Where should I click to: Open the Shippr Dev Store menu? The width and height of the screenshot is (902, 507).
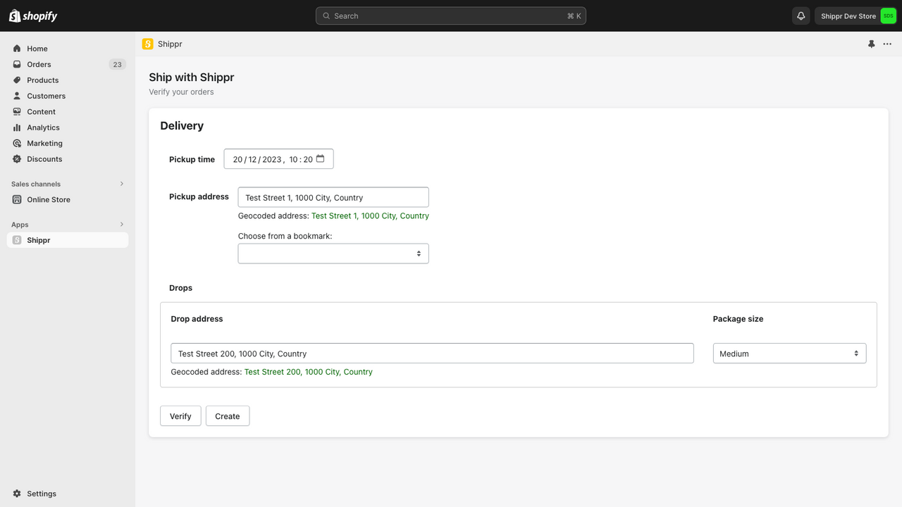(856, 15)
